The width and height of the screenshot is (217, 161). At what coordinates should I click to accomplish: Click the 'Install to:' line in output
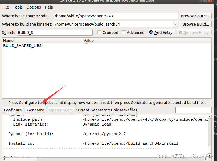pyautogui.click(x=21, y=143)
